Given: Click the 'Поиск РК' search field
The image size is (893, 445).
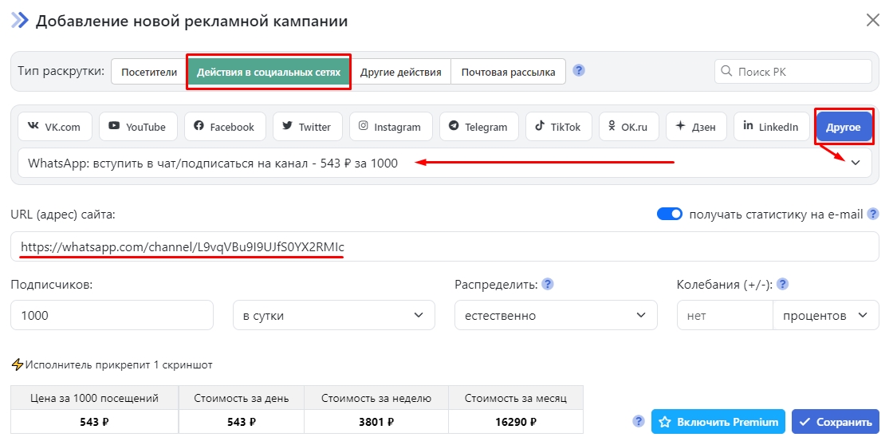Looking at the screenshot, I should tap(793, 71).
